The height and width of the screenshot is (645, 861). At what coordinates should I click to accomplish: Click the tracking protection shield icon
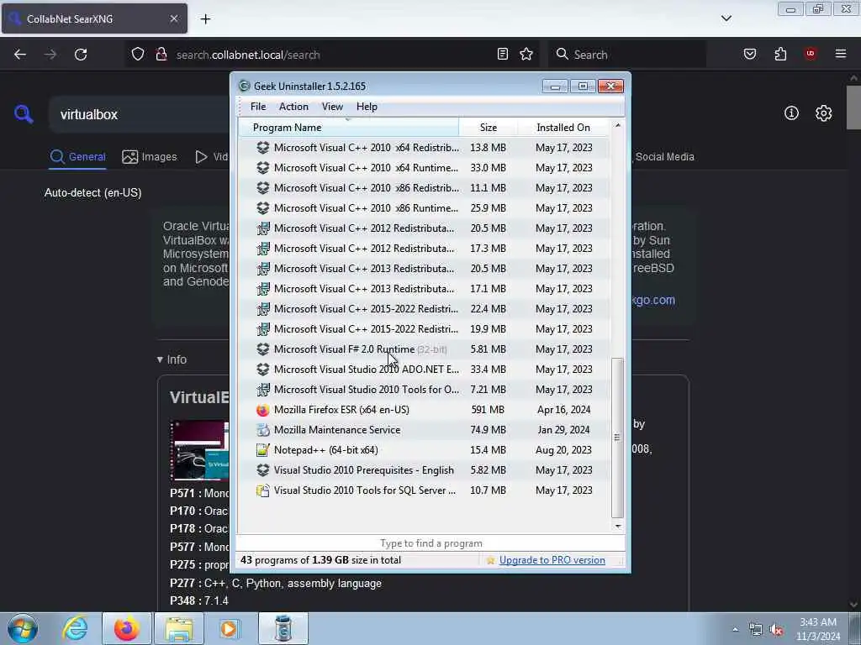pos(138,55)
